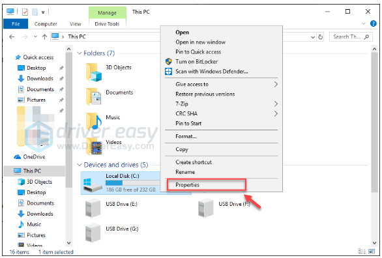The height and width of the screenshot is (258, 382).
Task: Open the Customize Quick Access Toolbar dropdown
Action: click(43, 12)
